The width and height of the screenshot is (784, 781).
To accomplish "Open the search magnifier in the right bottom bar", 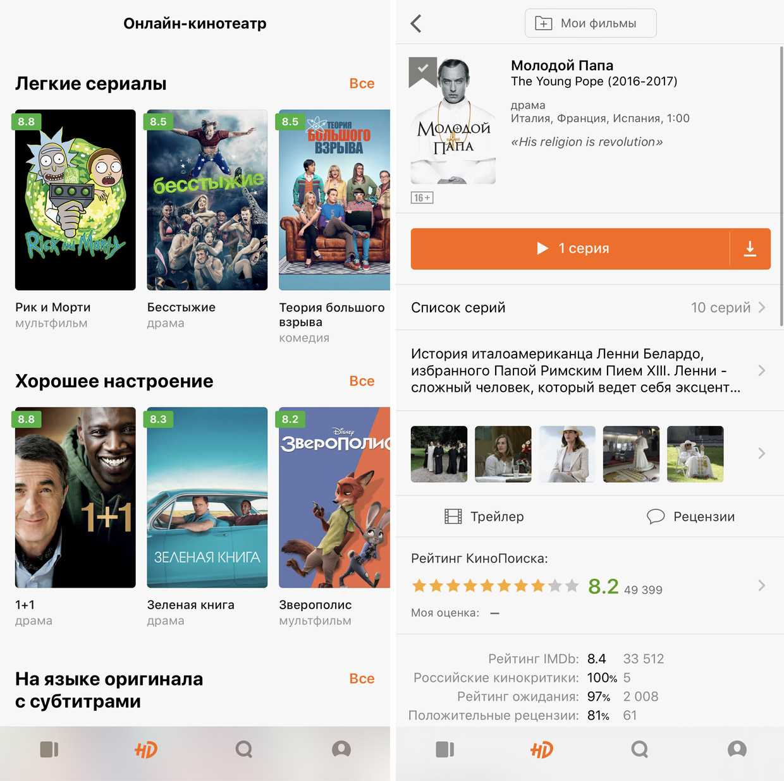I will tap(640, 749).
